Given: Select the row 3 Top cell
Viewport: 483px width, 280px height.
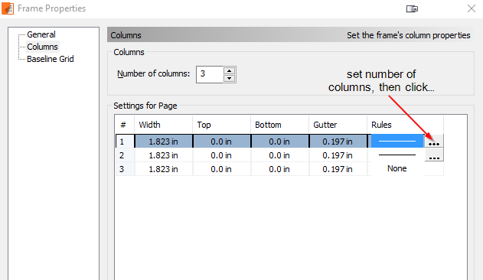Looking at the screenshot, I should (221, 169).
